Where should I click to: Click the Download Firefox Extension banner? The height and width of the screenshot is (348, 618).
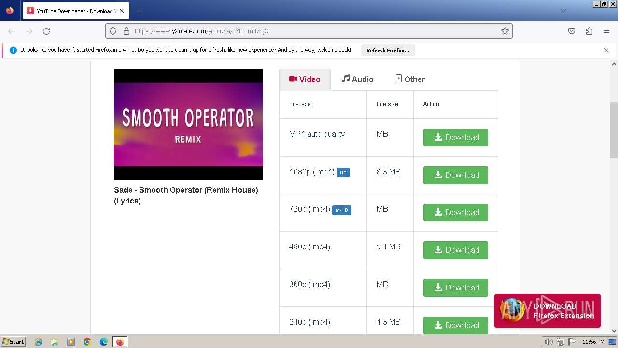click(x=548, y=311)
